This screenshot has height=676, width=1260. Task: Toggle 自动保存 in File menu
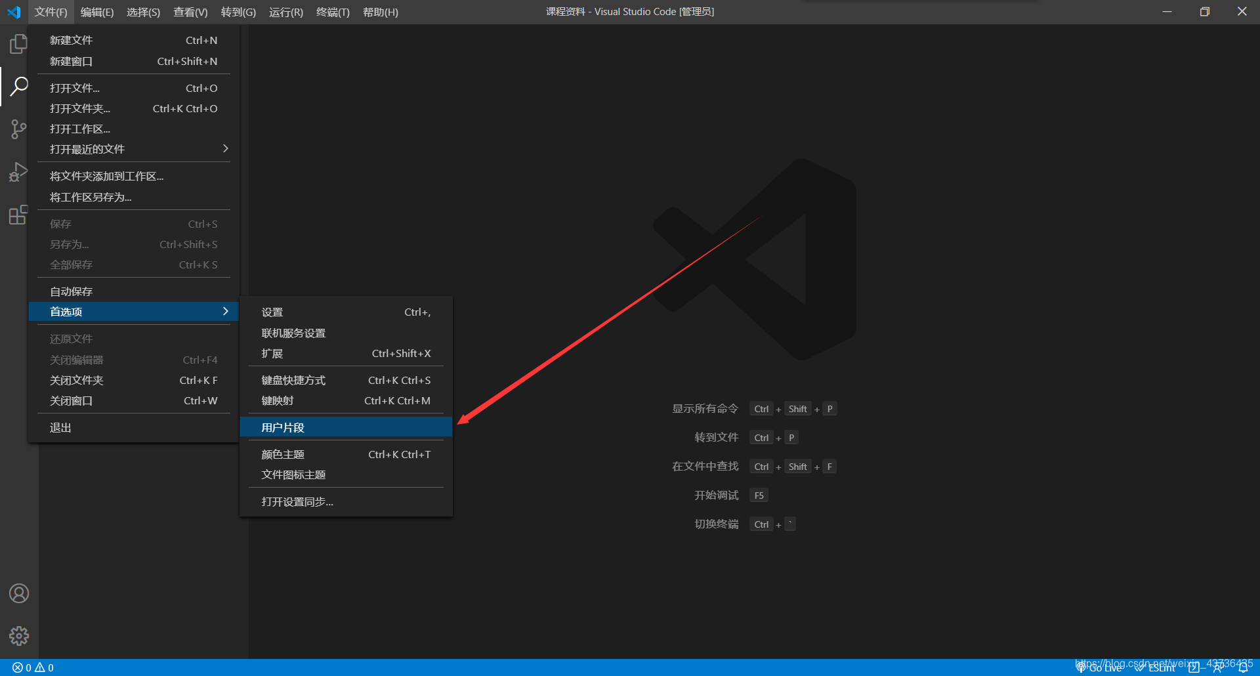(133, 291)
